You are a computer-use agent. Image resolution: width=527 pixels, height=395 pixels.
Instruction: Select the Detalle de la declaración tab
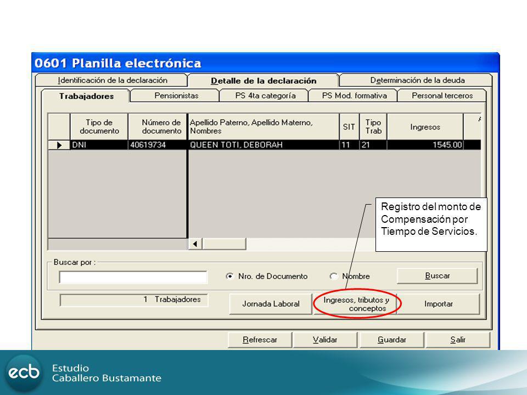(263, 81)
